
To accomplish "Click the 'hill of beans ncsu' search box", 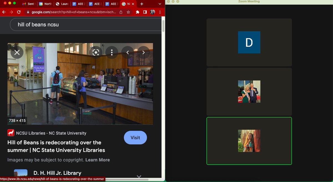I will pyautogui.click(x=86, y=25).
